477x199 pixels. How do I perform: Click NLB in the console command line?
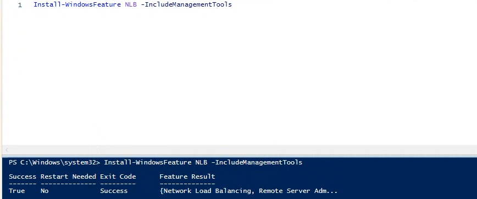tap(201, 162)
